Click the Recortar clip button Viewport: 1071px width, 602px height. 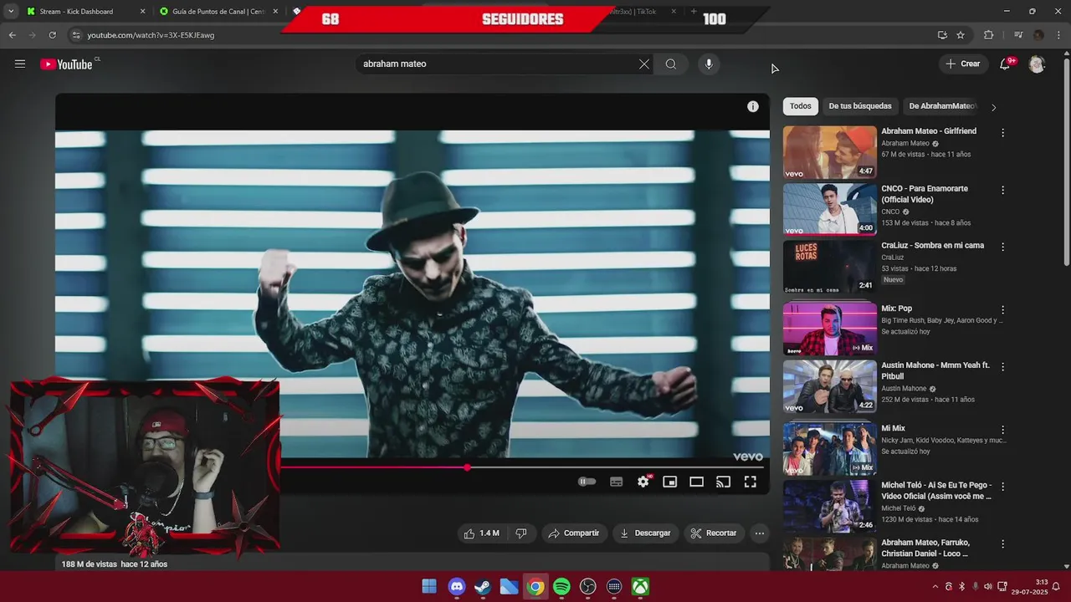[714, 533]
